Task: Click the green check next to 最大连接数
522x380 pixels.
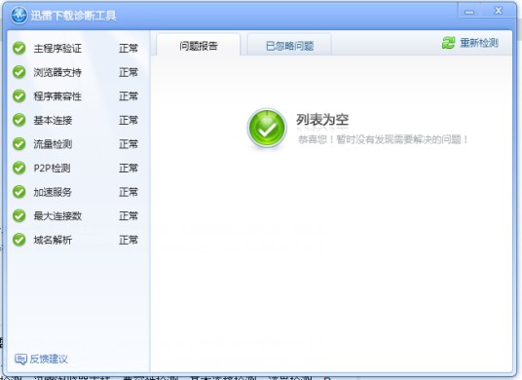Action: (x=19, y=216)
